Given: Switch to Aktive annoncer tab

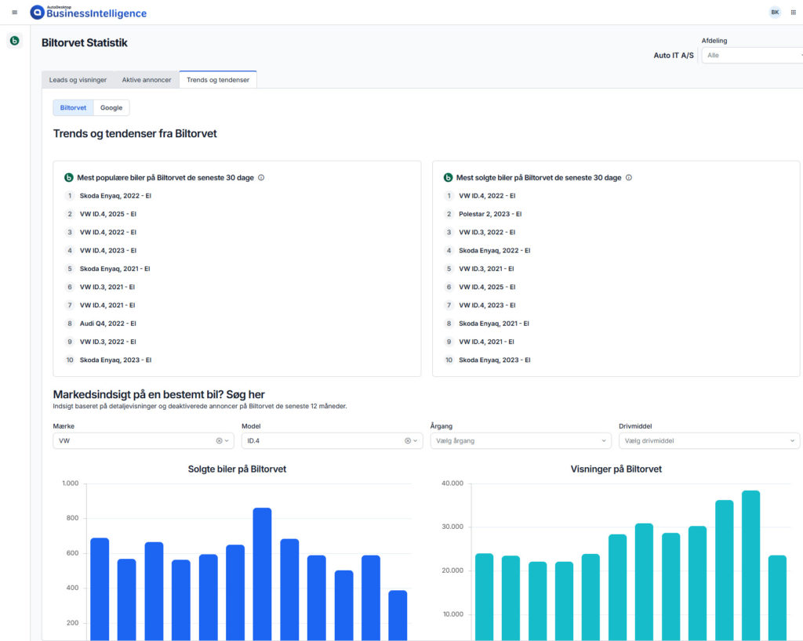Looking at the screenshot, I should [x=147, y=80].
